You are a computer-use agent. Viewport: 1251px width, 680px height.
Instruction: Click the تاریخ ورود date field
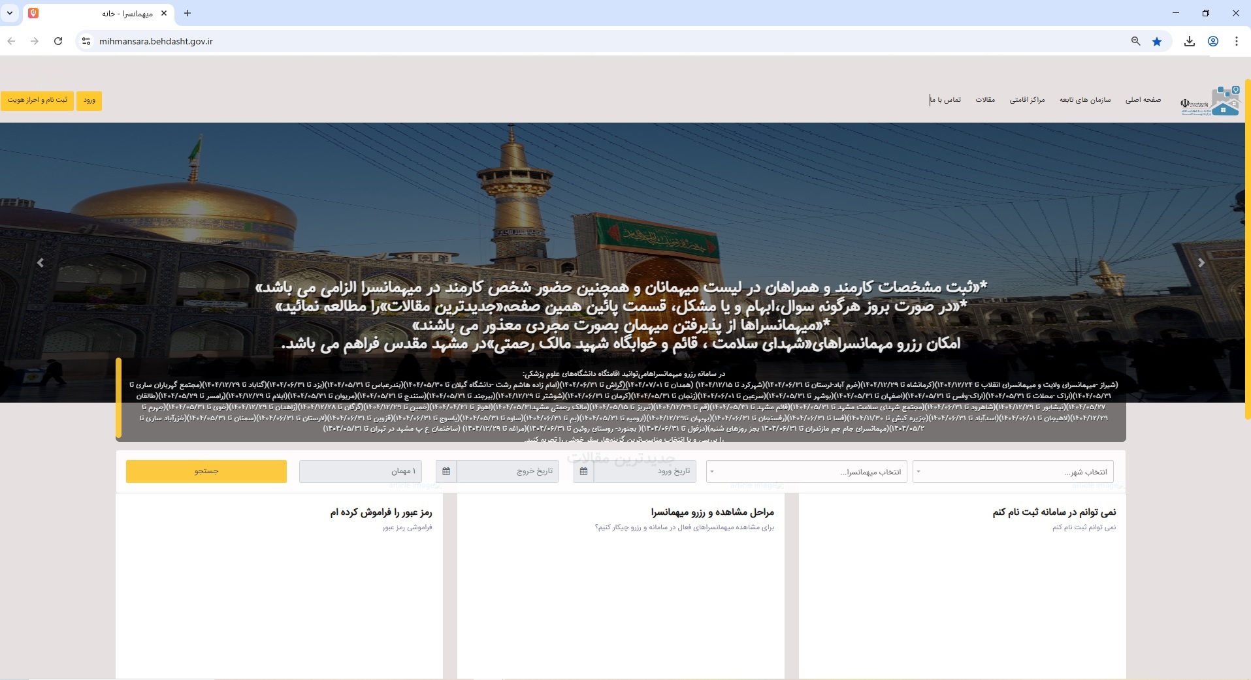(645, 471)
